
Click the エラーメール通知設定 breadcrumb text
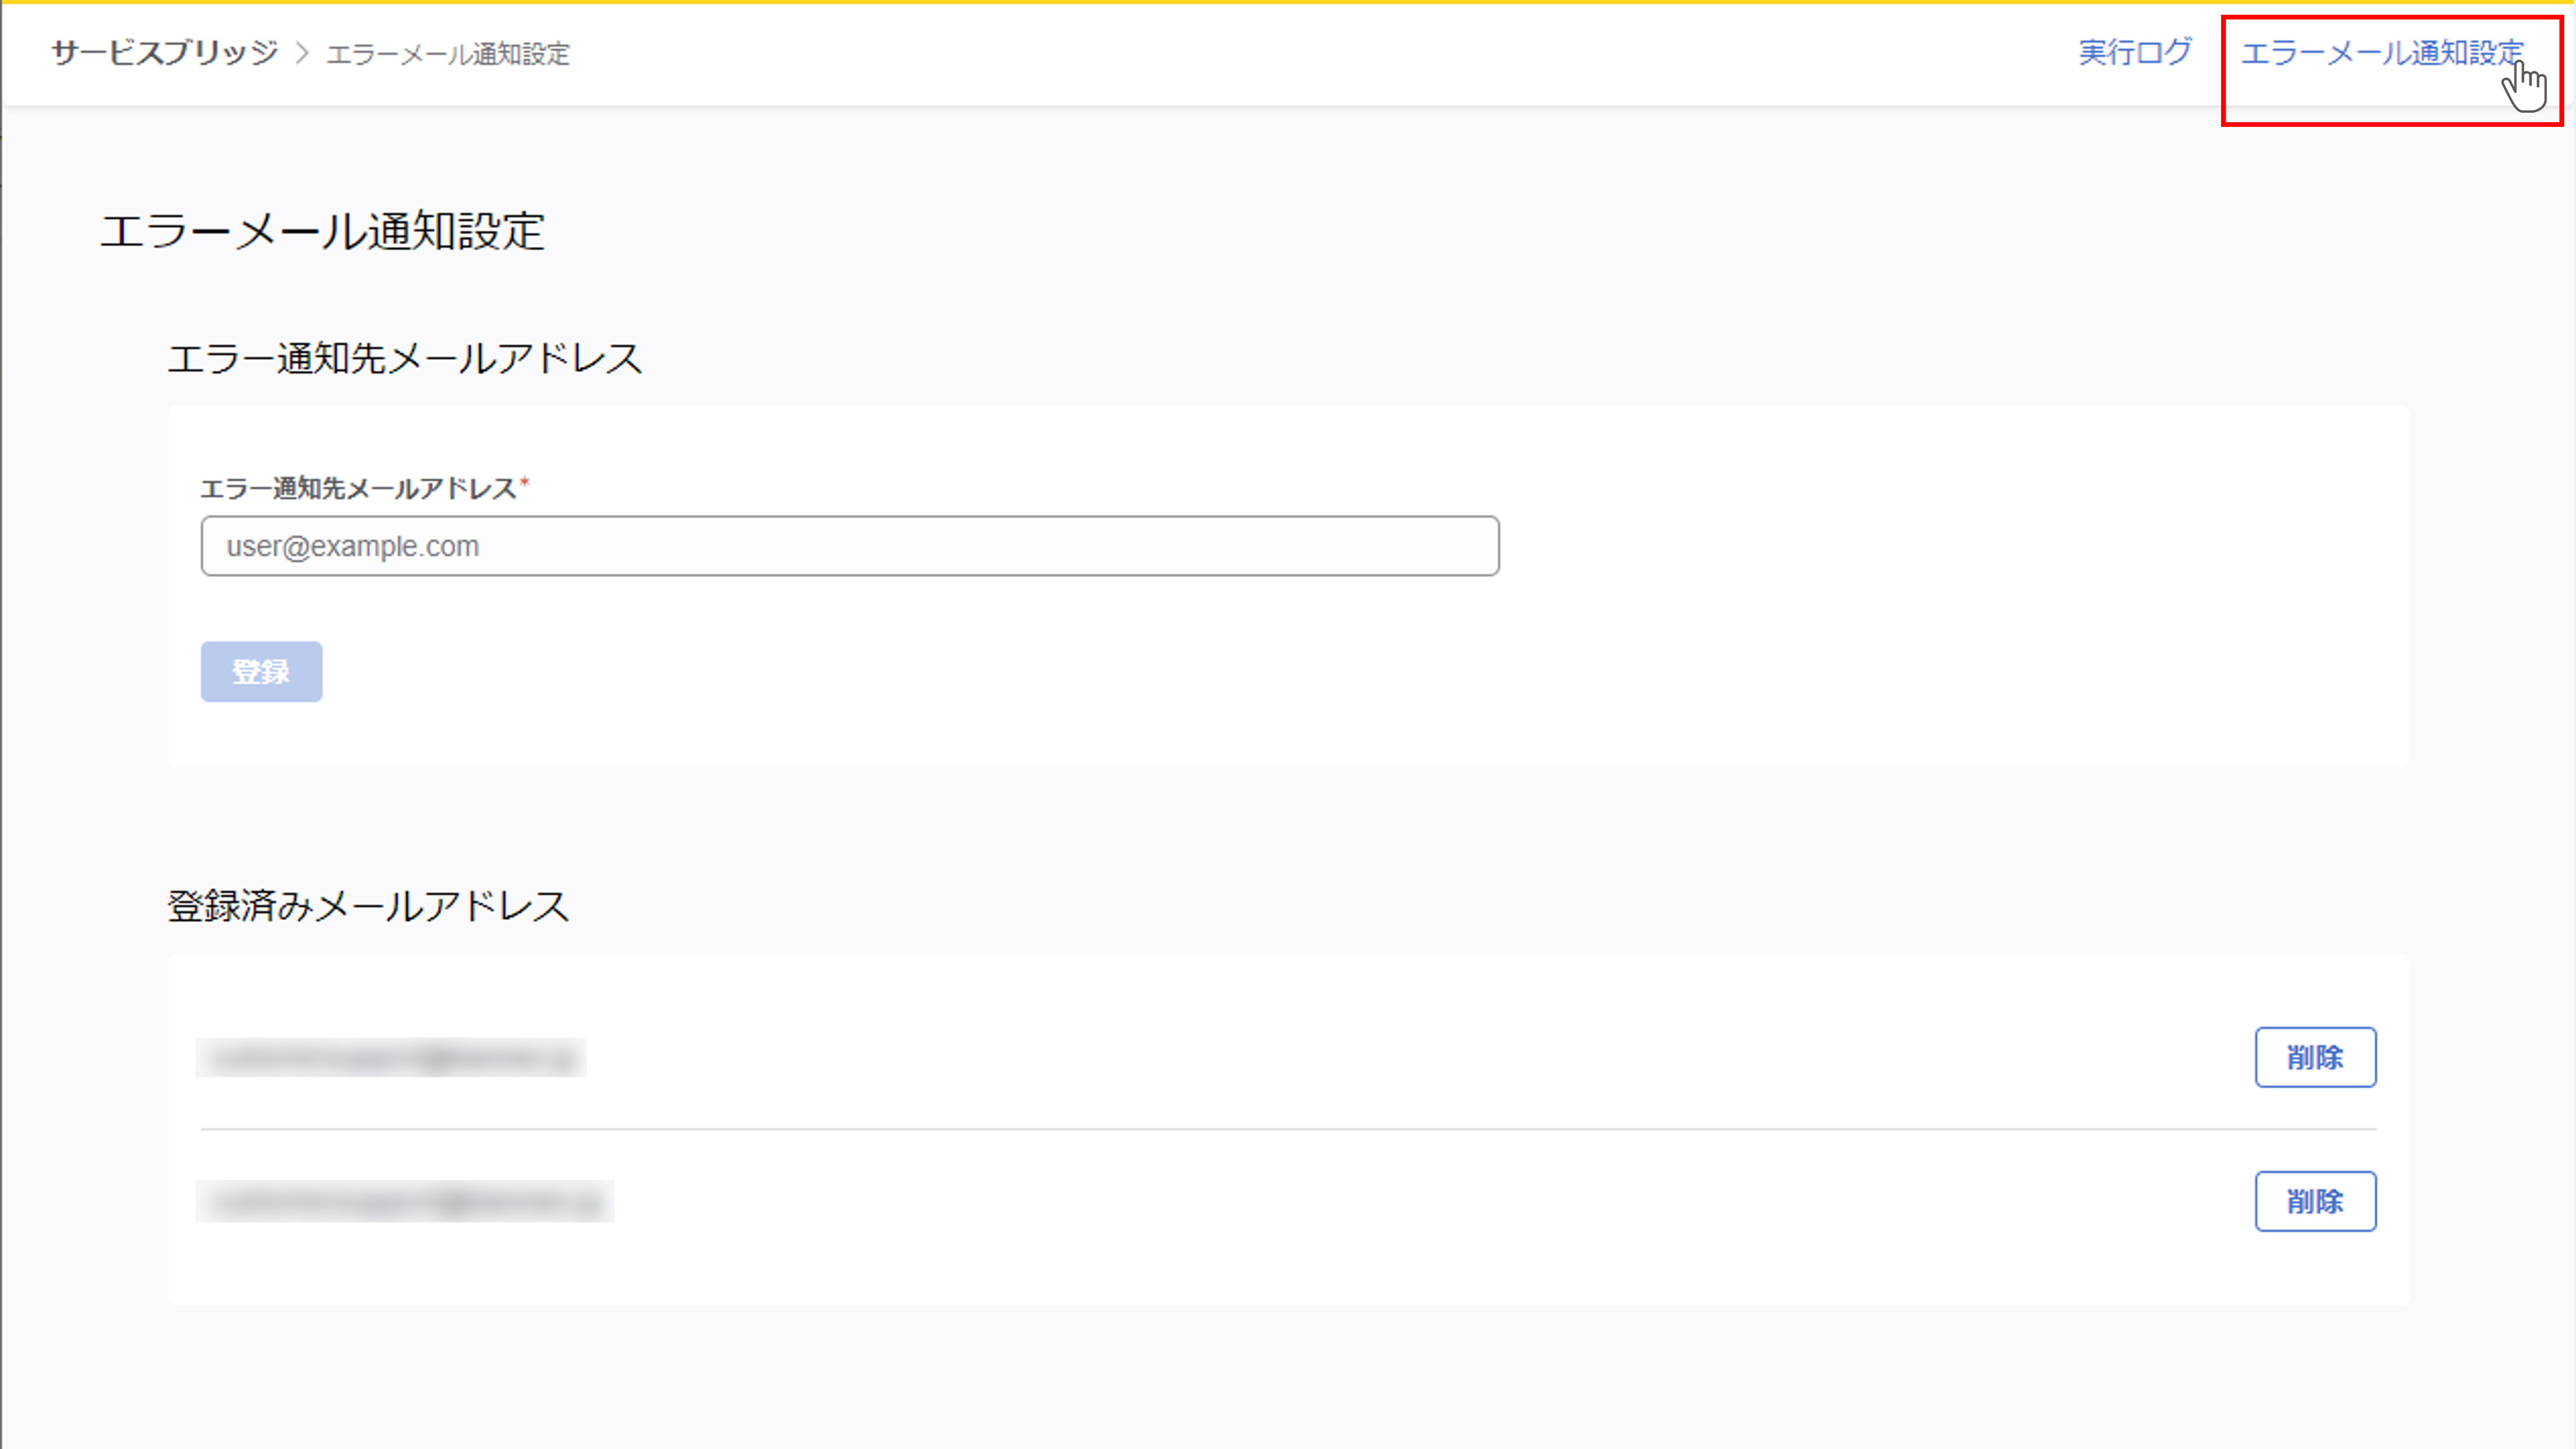447,54
